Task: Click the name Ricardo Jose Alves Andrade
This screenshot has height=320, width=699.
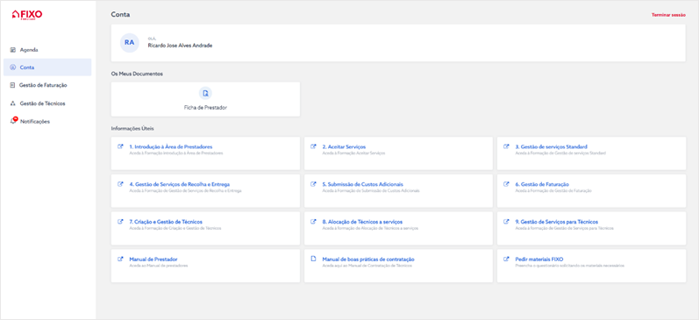Action: [180, 46]
